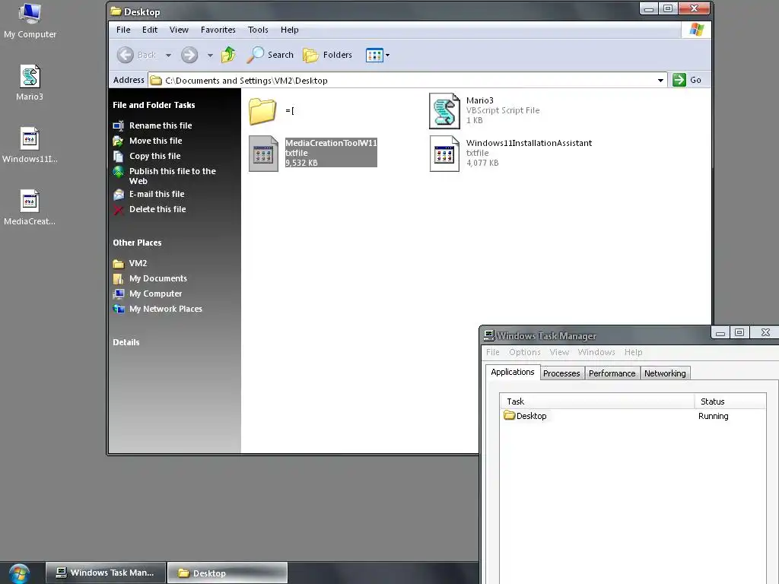Image resolution: width=779 pixels, height=584 pixels.
Task: Click Move this file link
Action: point(155,141)
